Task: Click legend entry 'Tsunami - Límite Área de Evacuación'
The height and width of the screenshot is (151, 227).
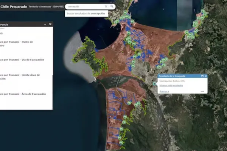Action: [20, 77]
